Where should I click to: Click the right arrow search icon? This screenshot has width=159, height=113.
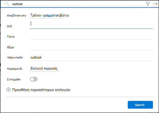click(x=155, y=4)
